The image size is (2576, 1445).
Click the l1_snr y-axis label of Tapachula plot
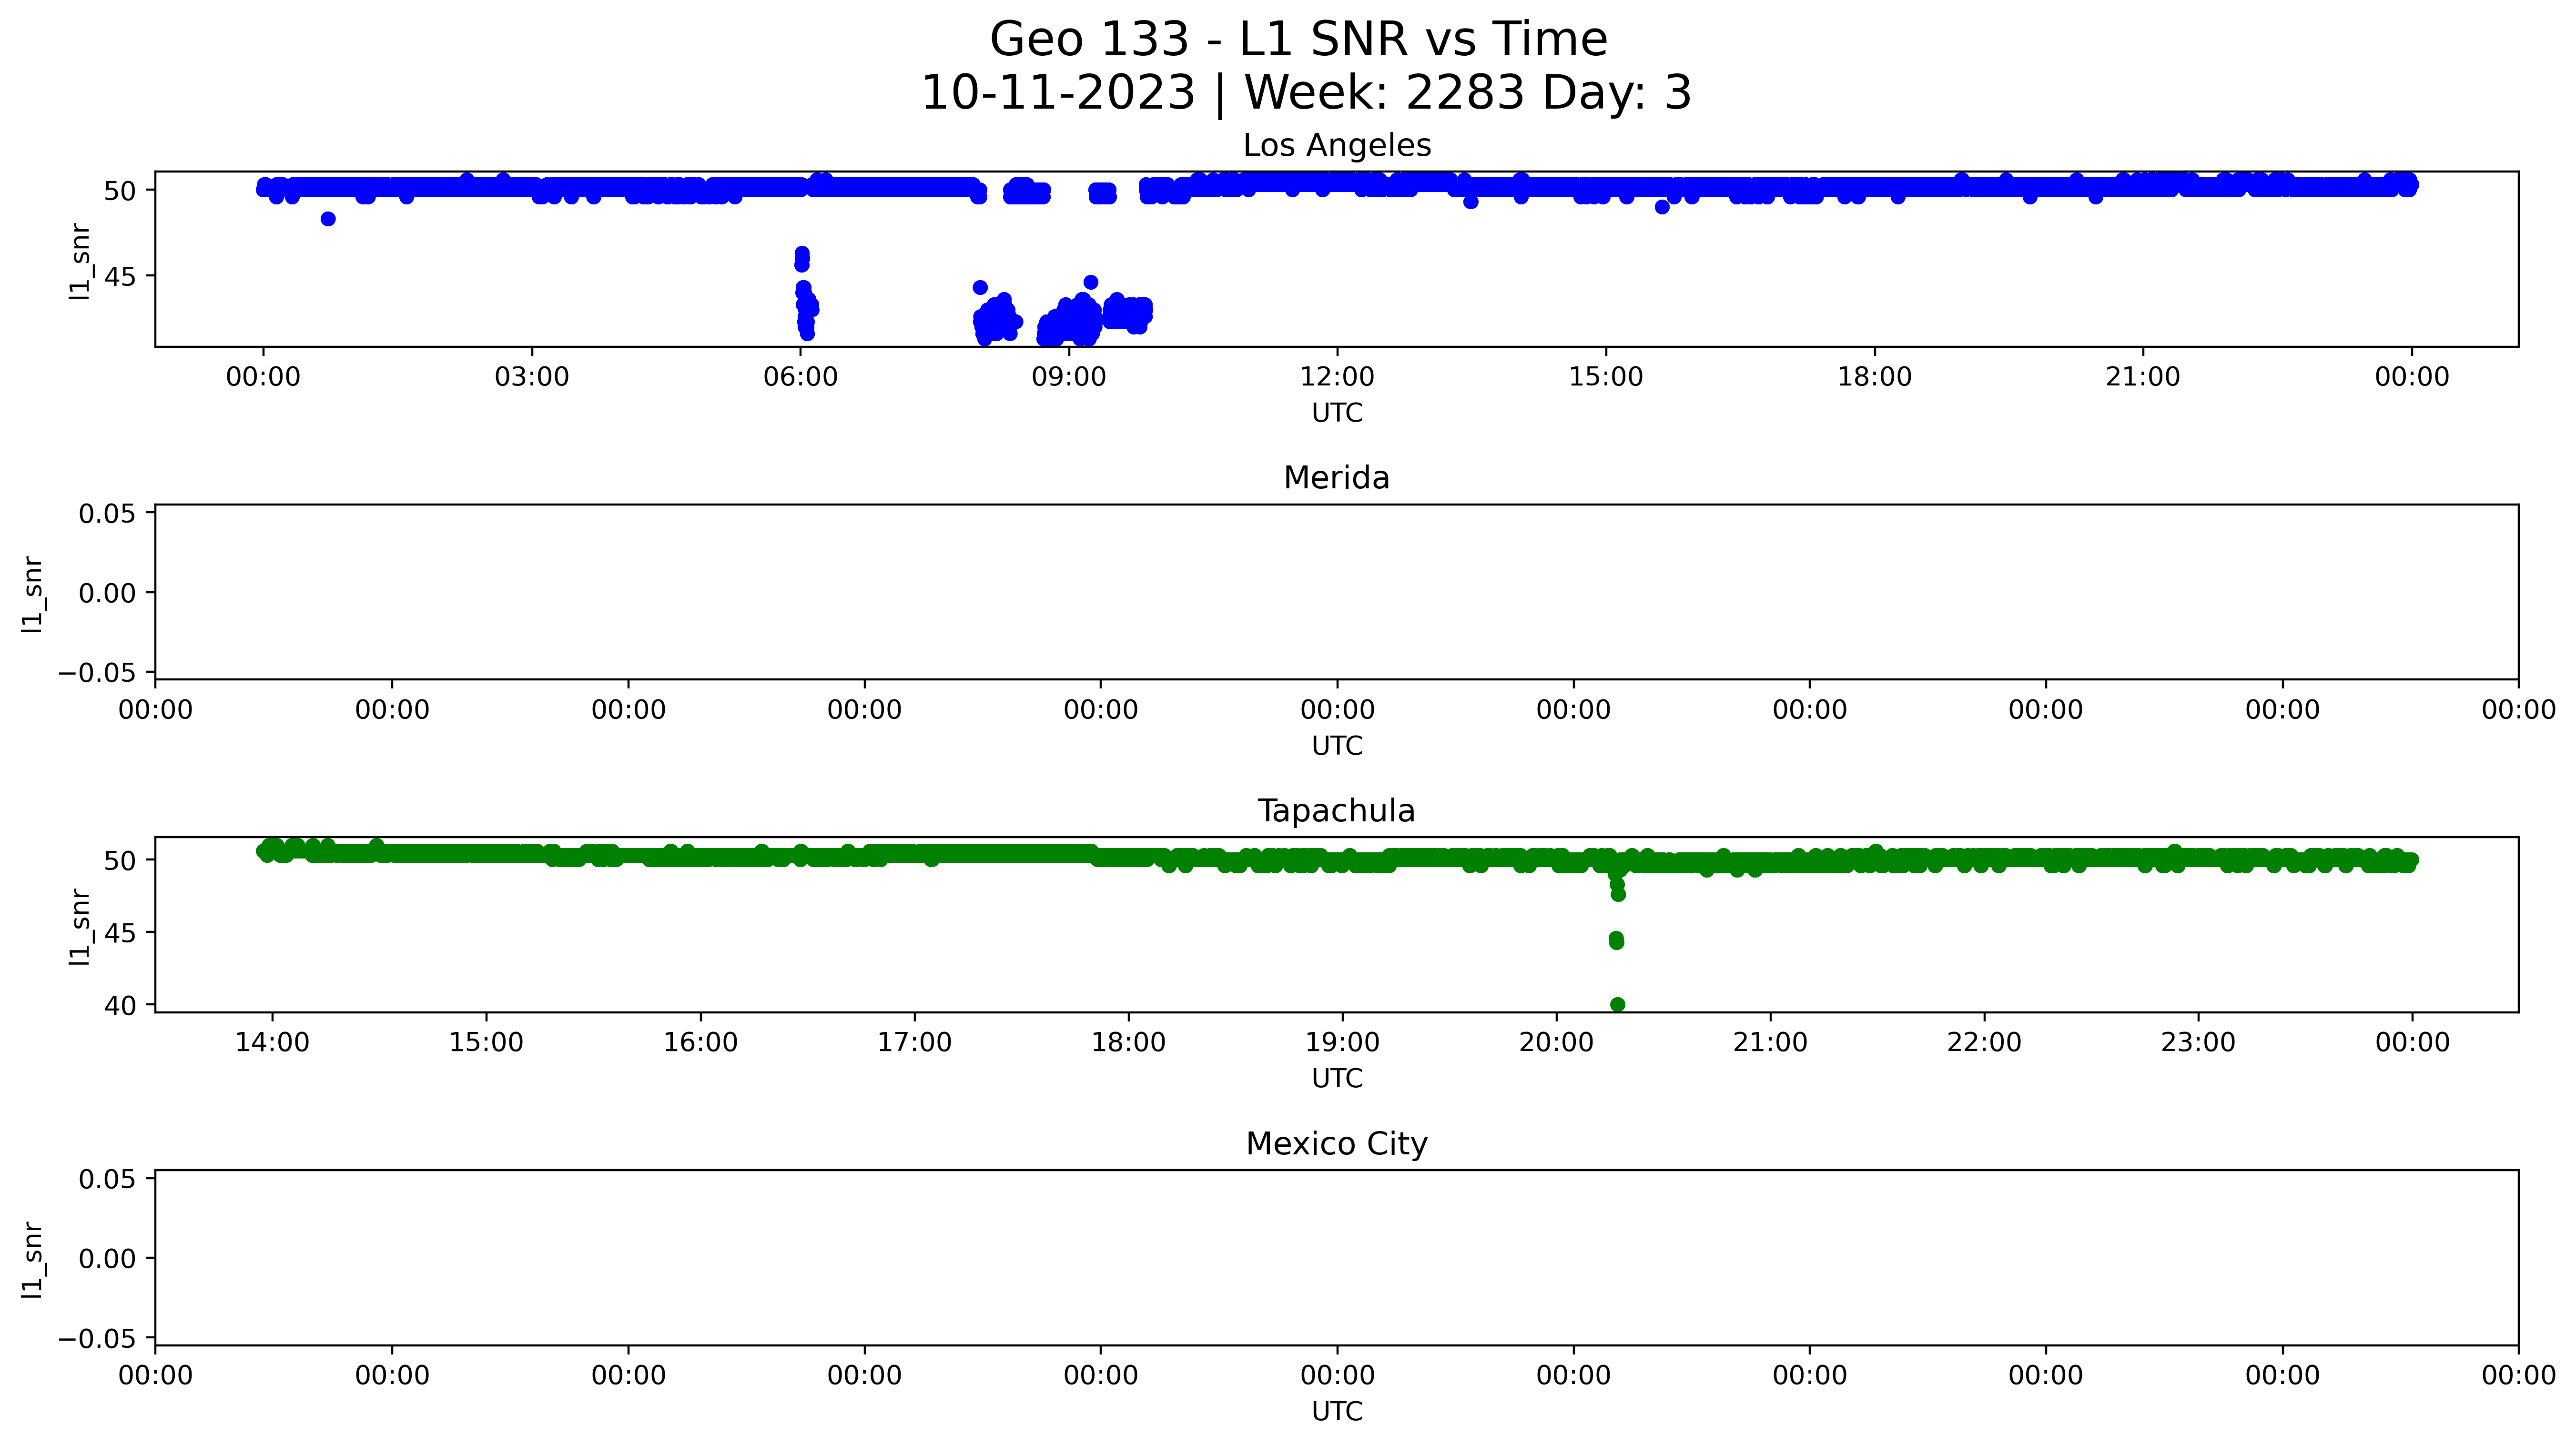[80, 927]
